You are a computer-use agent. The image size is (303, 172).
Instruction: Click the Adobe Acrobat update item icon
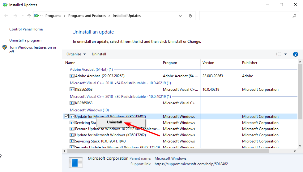coord(72,76)
